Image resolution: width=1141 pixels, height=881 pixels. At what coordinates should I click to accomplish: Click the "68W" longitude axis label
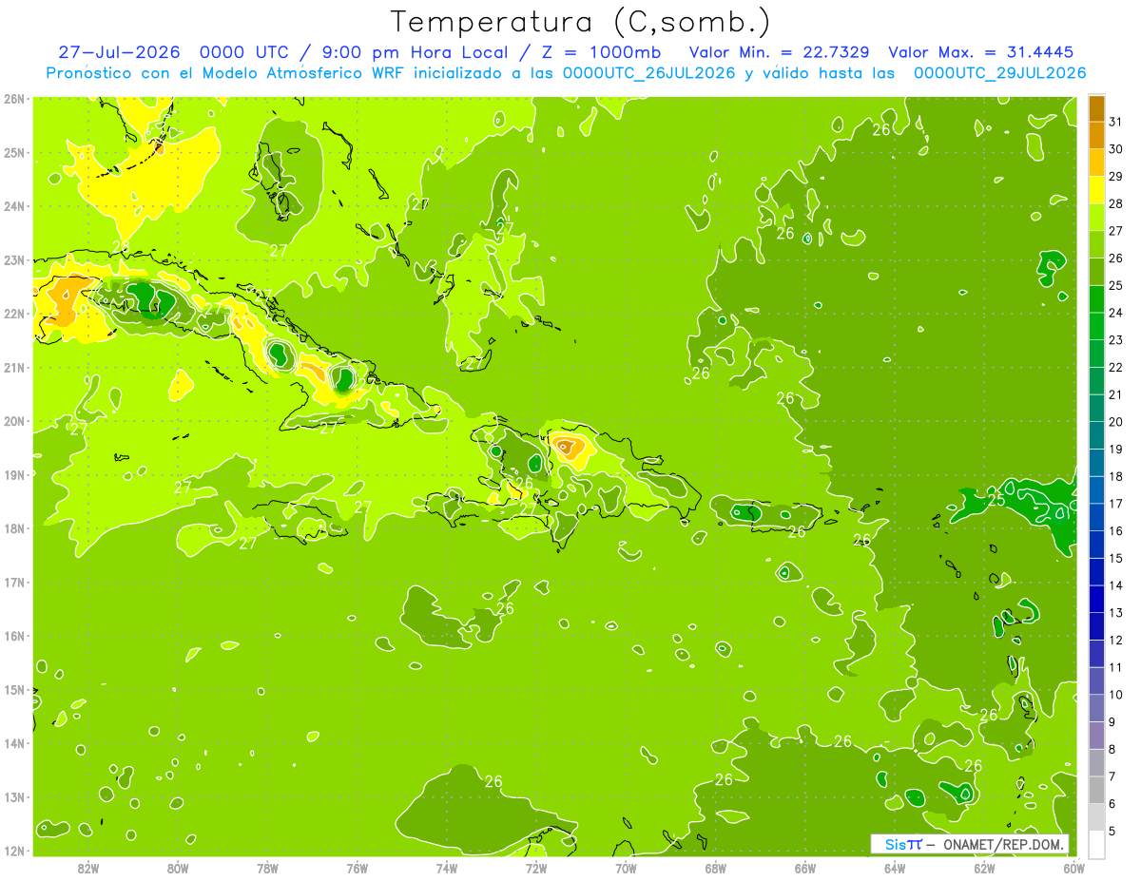point(715,869)
